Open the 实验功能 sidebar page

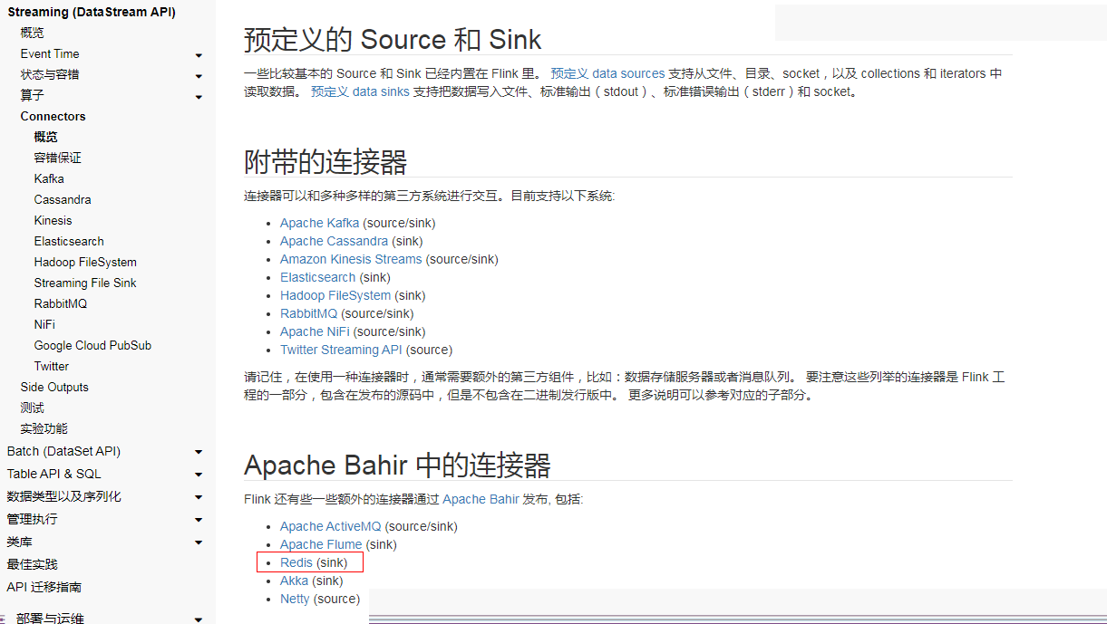pyautogui.click(x=44, y=428)
